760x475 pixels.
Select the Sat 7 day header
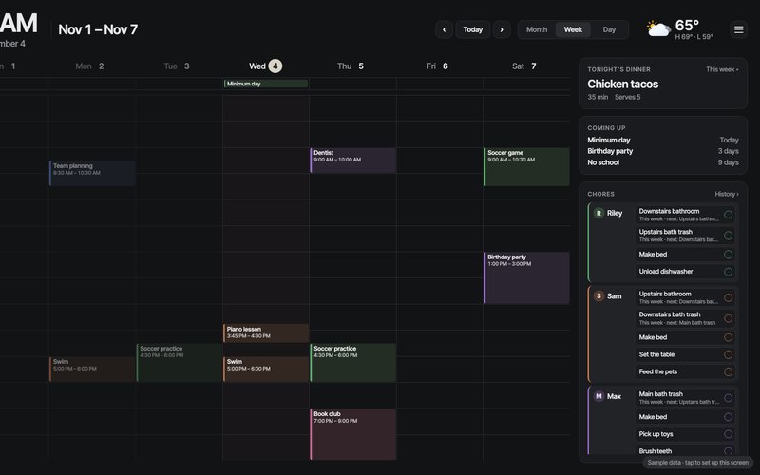(524, 66)
